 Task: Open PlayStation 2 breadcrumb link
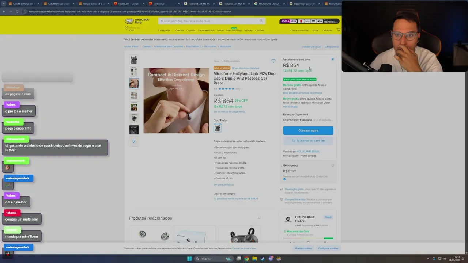pyautogui.click(x=193, y=46)
